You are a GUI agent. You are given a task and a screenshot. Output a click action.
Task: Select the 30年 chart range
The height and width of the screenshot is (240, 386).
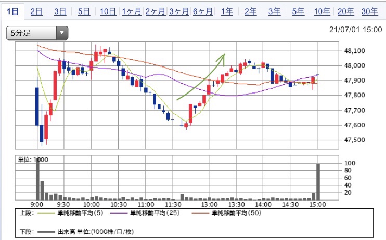pos(369,11)
